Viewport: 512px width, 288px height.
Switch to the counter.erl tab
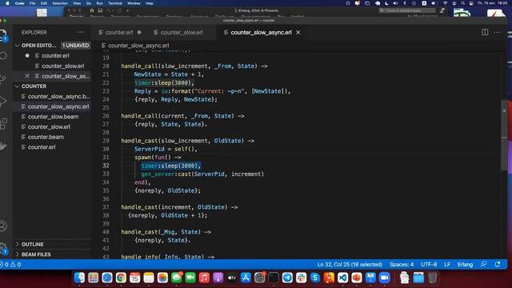(119, 32)
